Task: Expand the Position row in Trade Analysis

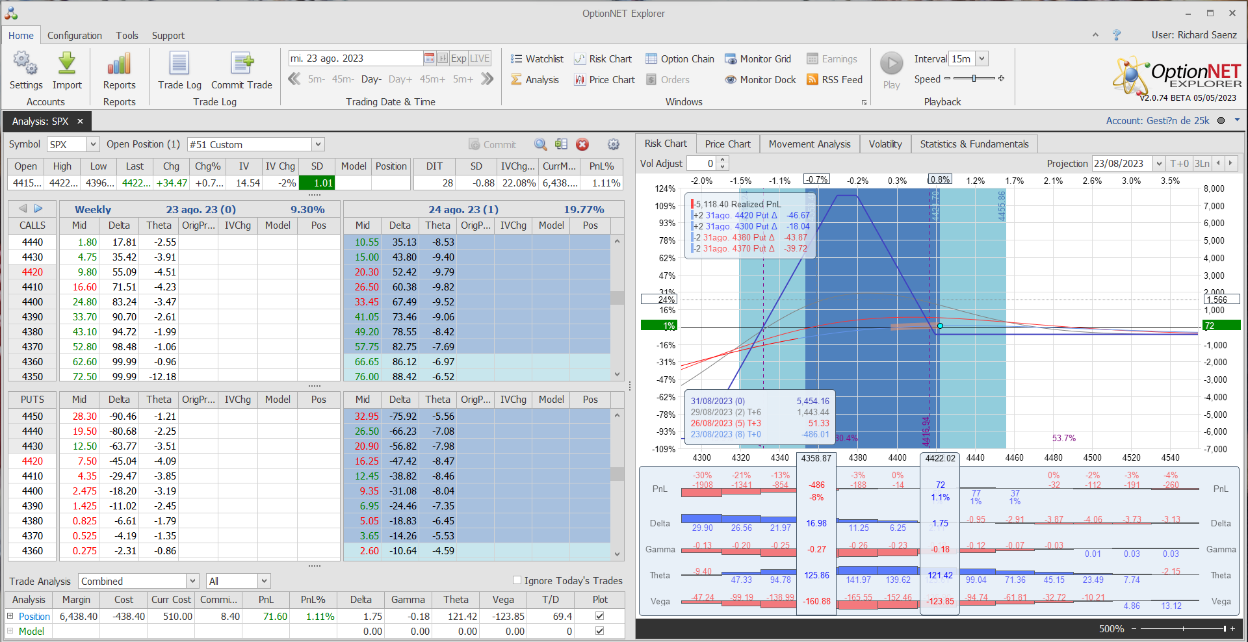Action: click(x=10, y=616)
